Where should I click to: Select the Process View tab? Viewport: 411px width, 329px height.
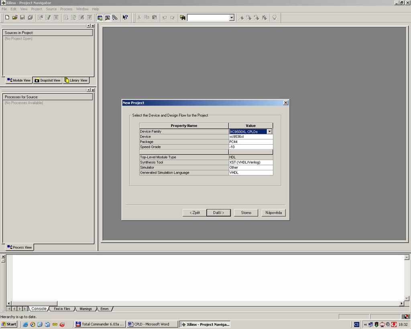tap(19, 247)
